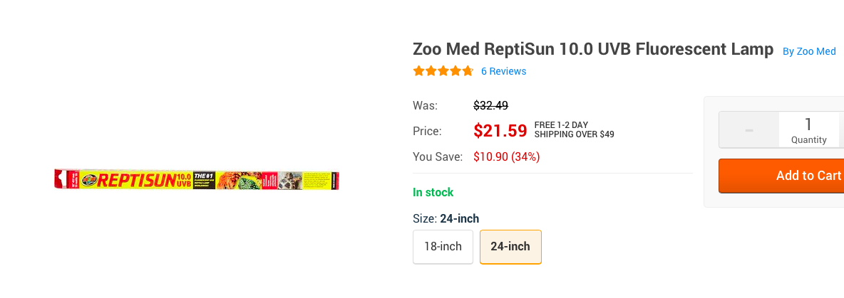Viewport: 844px width, 298px height.
Task: Click the fourth rating star
Action: click(x=456, y=71)
